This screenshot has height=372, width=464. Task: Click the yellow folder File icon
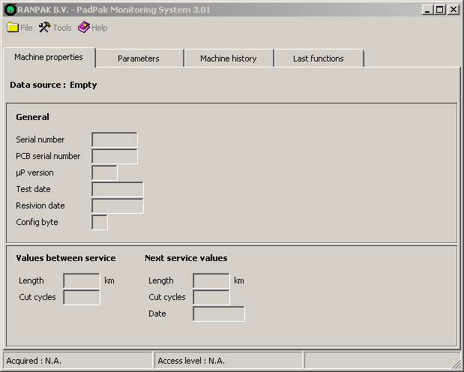13,27
